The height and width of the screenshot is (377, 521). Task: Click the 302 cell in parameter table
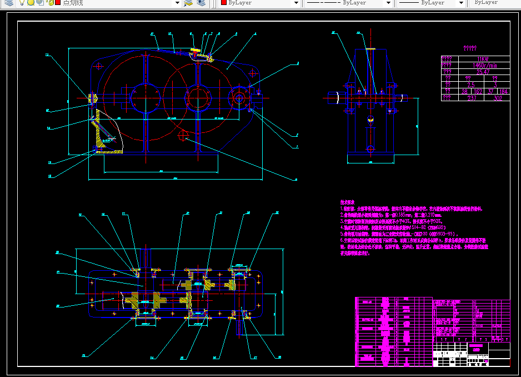click(498, 98)
